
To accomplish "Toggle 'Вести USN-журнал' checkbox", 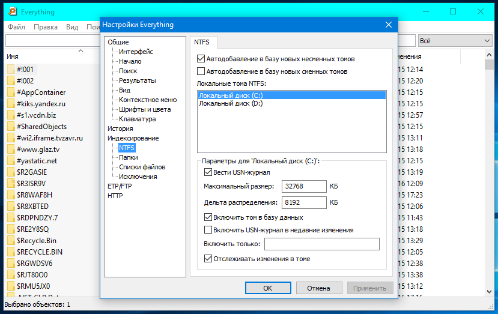I will coord(208,172).
